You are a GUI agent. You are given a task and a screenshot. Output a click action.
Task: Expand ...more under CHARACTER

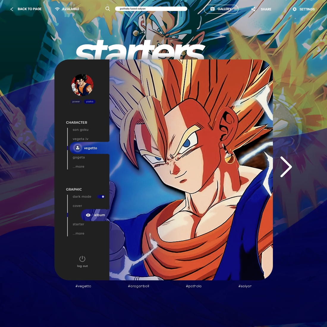(x=78, y=166)
